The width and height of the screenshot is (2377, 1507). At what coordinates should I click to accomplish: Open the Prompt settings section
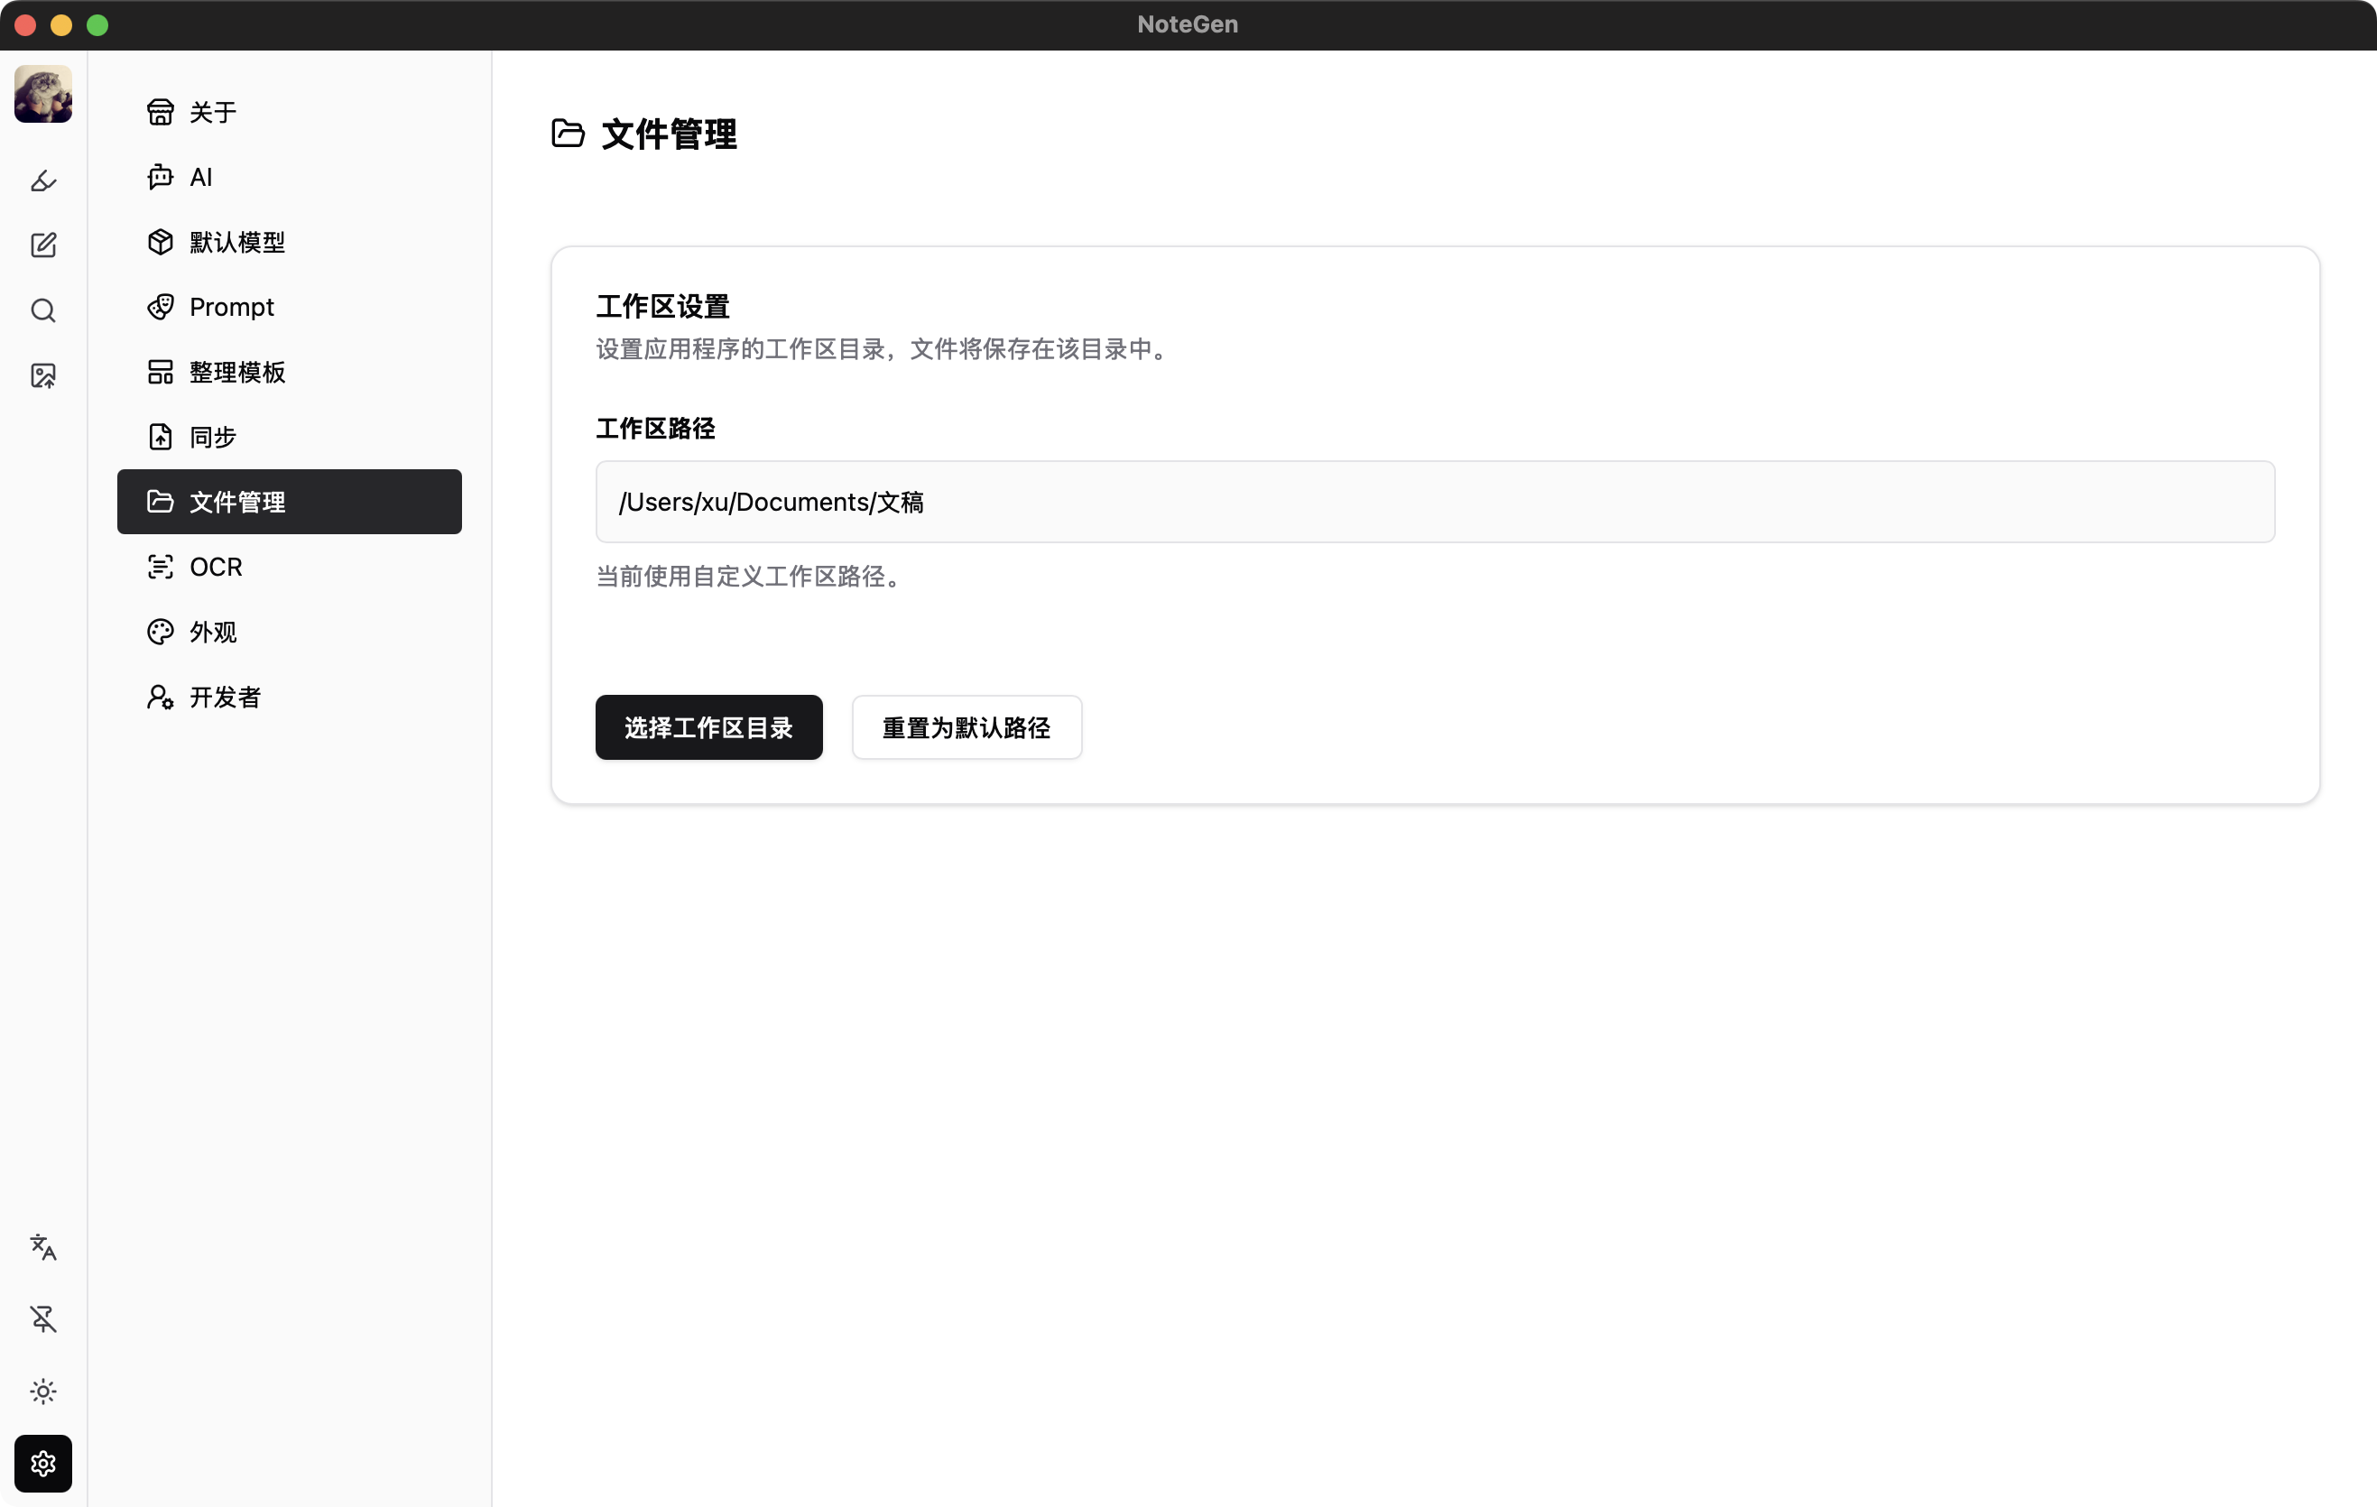289,307
